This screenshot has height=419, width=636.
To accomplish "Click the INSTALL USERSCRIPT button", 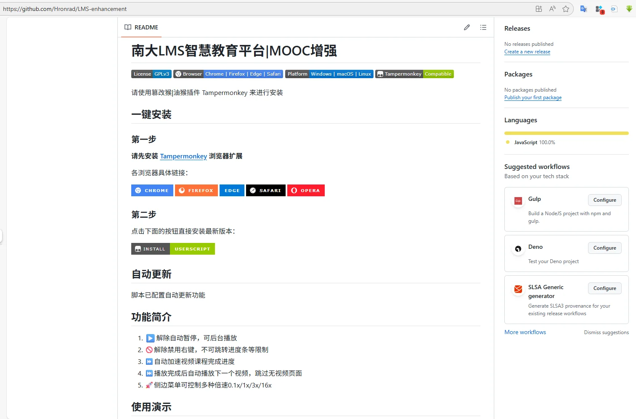I will (172, 248).
